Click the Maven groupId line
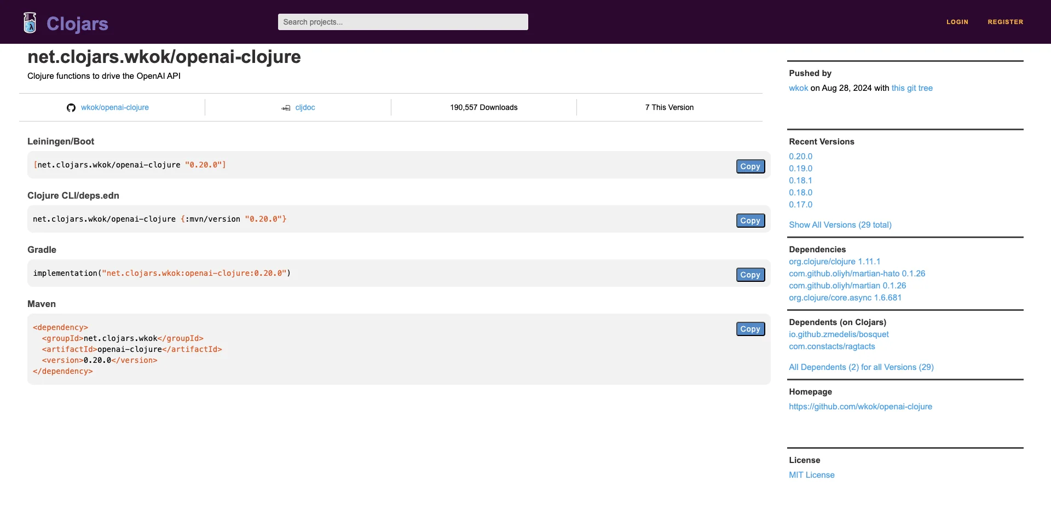The height and width of the screenshot is (515, 1051). (x=123, y=338)
